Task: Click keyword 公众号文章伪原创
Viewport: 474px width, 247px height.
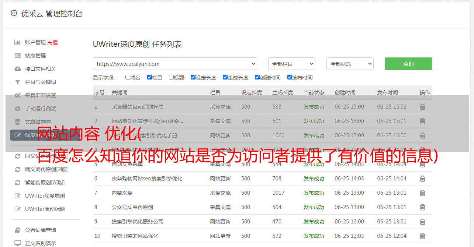Action: point(132,207)
